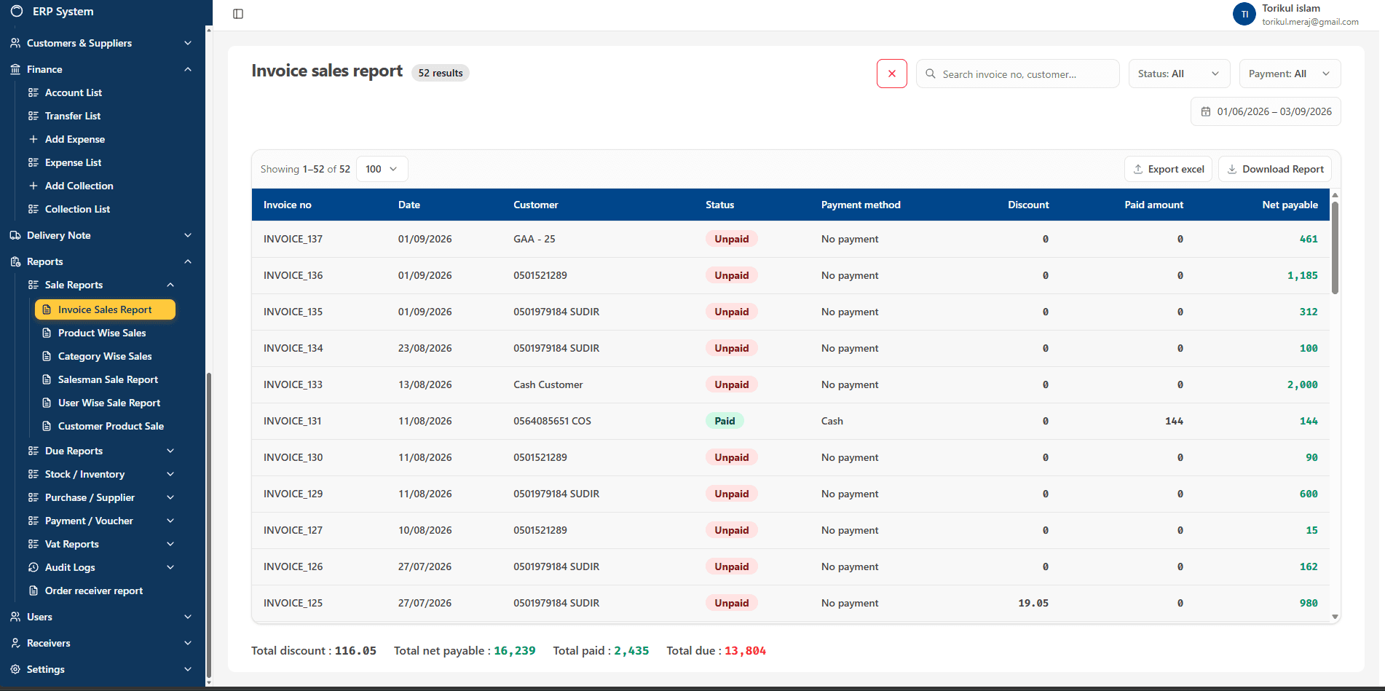Click the Order receiver report document icon
This screenshot has width=1385, height=691.
(33, 591)
